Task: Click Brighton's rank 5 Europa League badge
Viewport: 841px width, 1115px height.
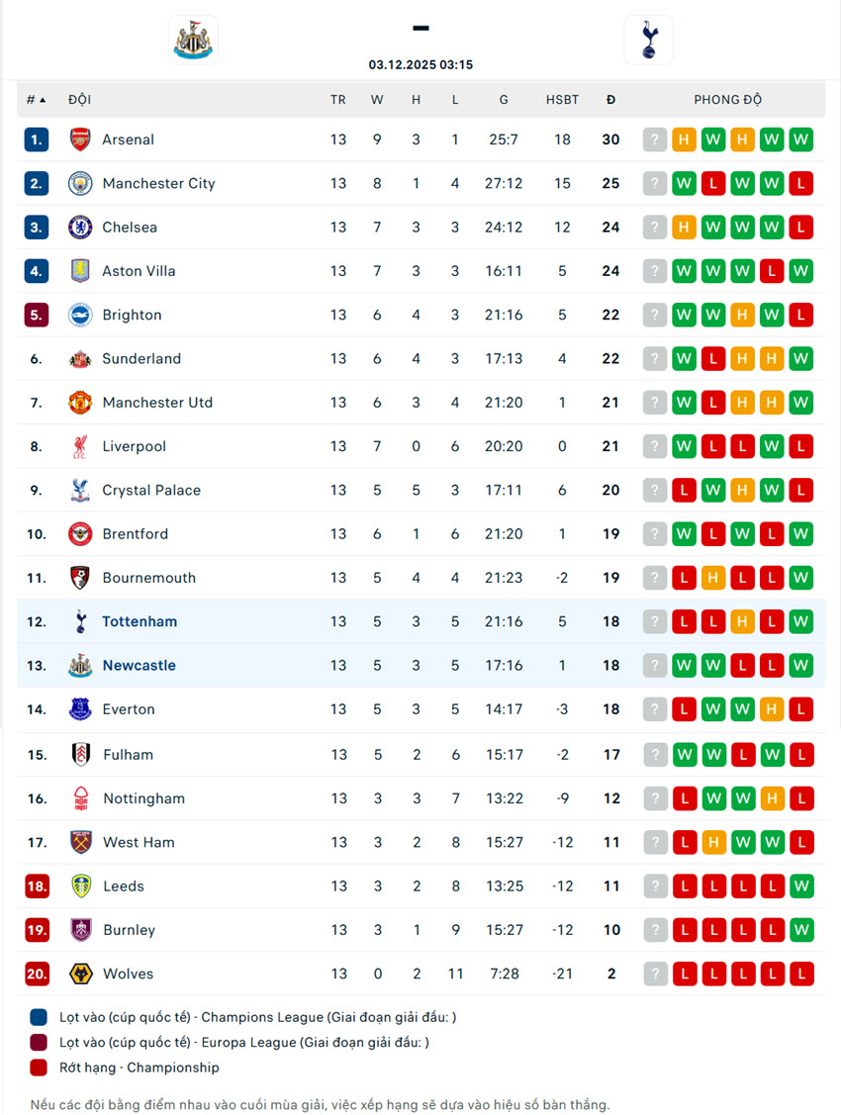Action: click(37, 315)
